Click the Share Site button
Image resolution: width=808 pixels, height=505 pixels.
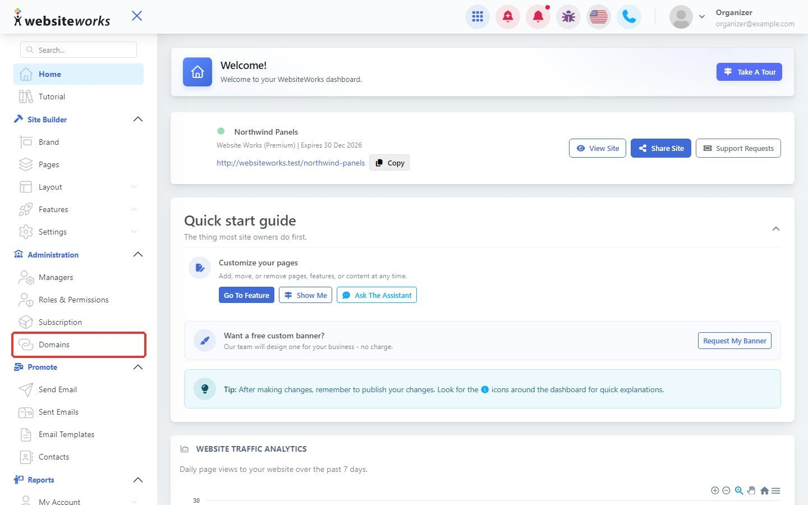(661, 148)
